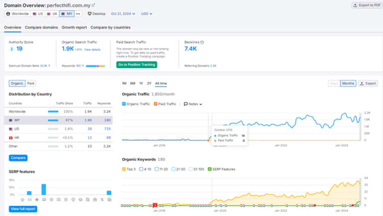Viewport: 383px width, 216px height.
Task: Select the MY flag database
Action: (67, 14)
